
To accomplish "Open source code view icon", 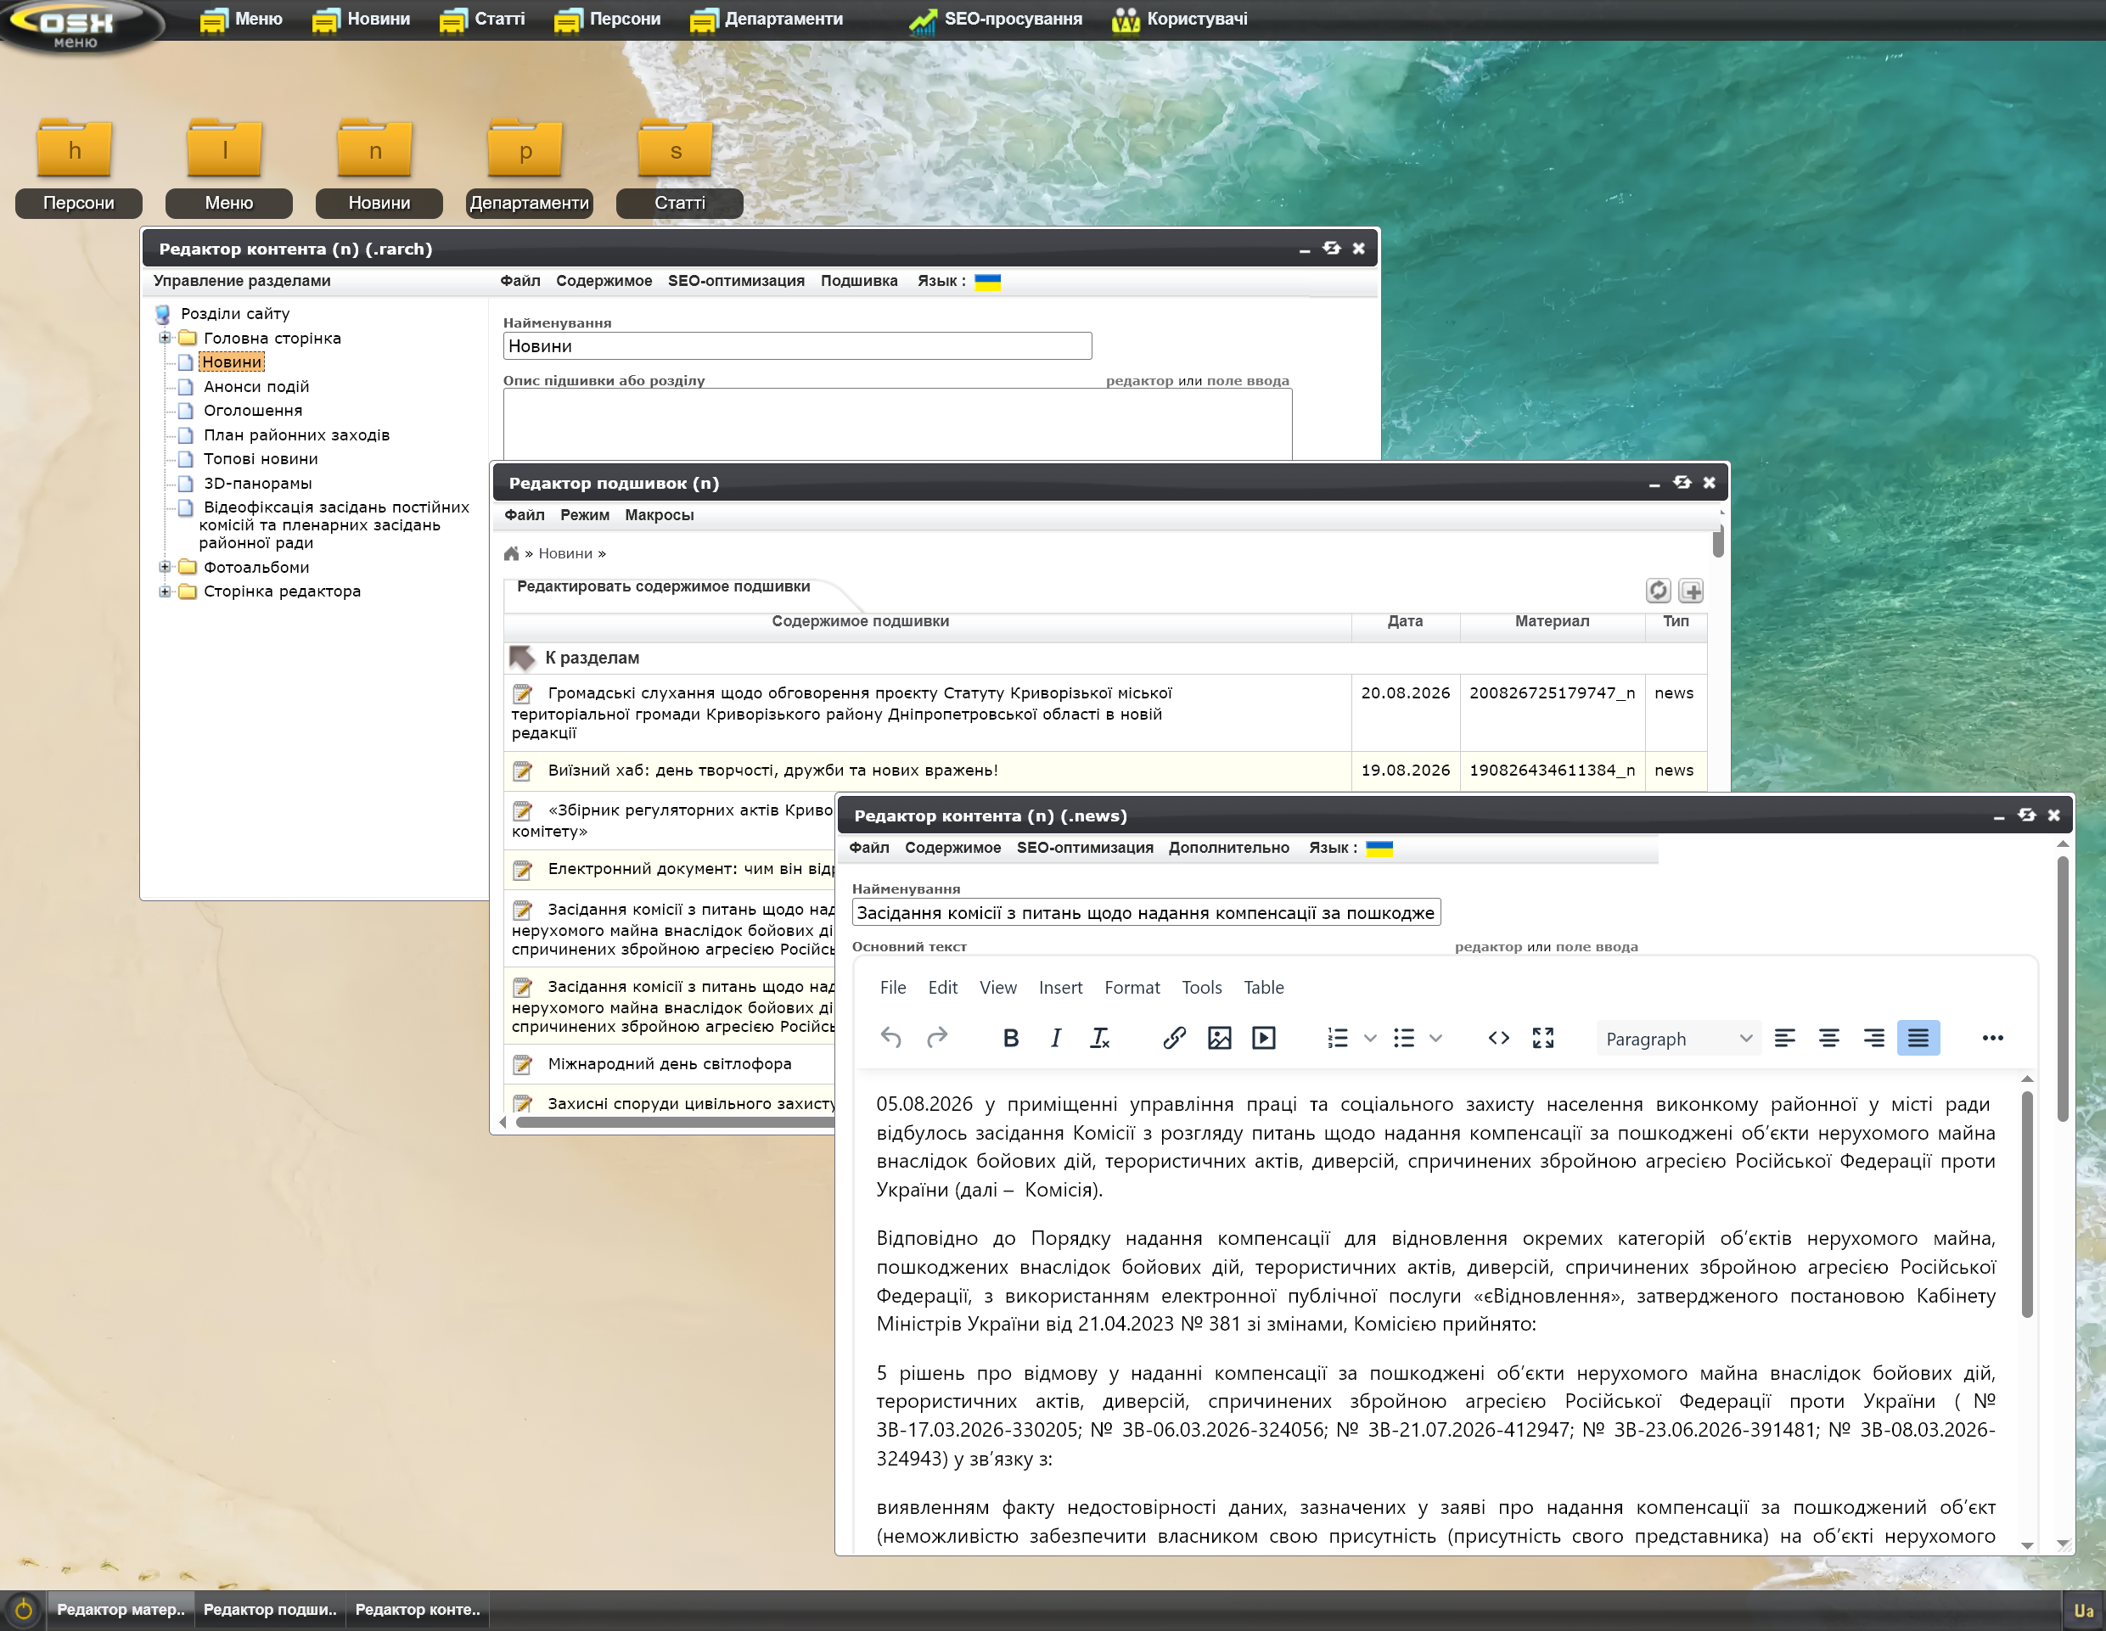I will (1498, 1038).
